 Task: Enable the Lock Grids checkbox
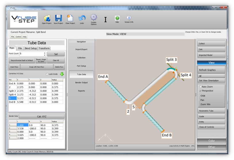[x=47, y=74]
